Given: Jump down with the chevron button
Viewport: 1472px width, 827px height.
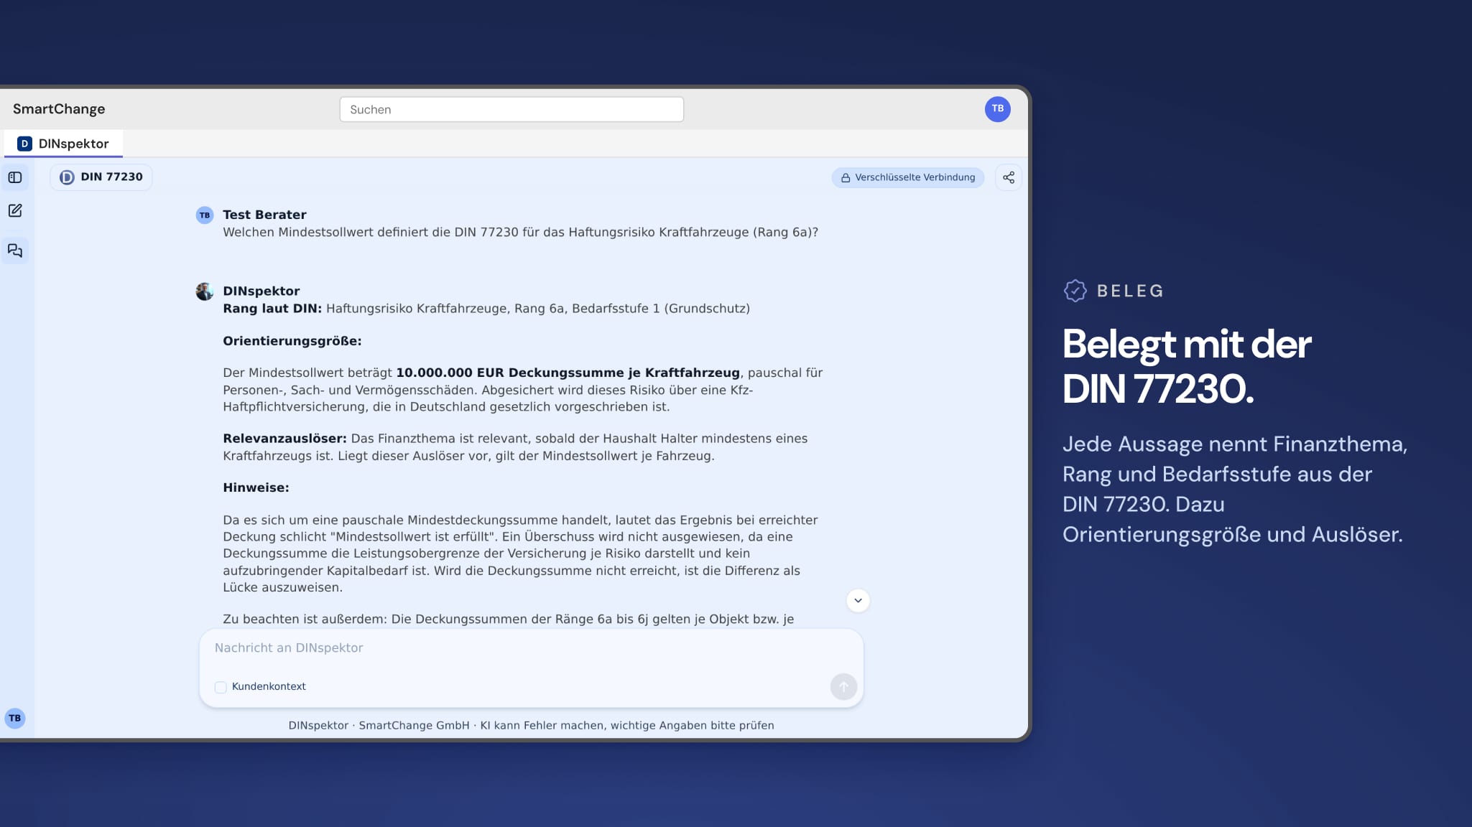Looking at the screenshot, I should [x=858, y=600].
